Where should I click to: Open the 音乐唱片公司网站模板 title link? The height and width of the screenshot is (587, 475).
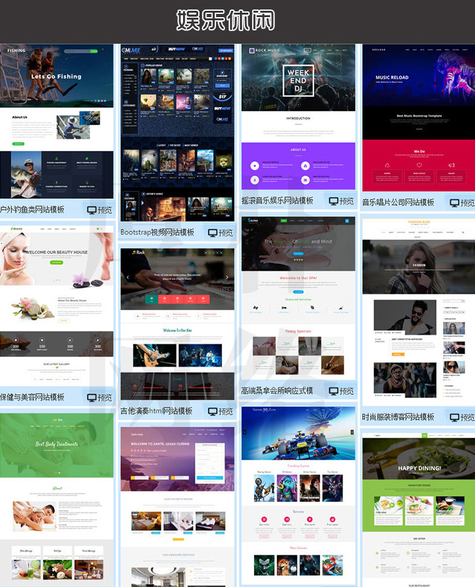398,202
